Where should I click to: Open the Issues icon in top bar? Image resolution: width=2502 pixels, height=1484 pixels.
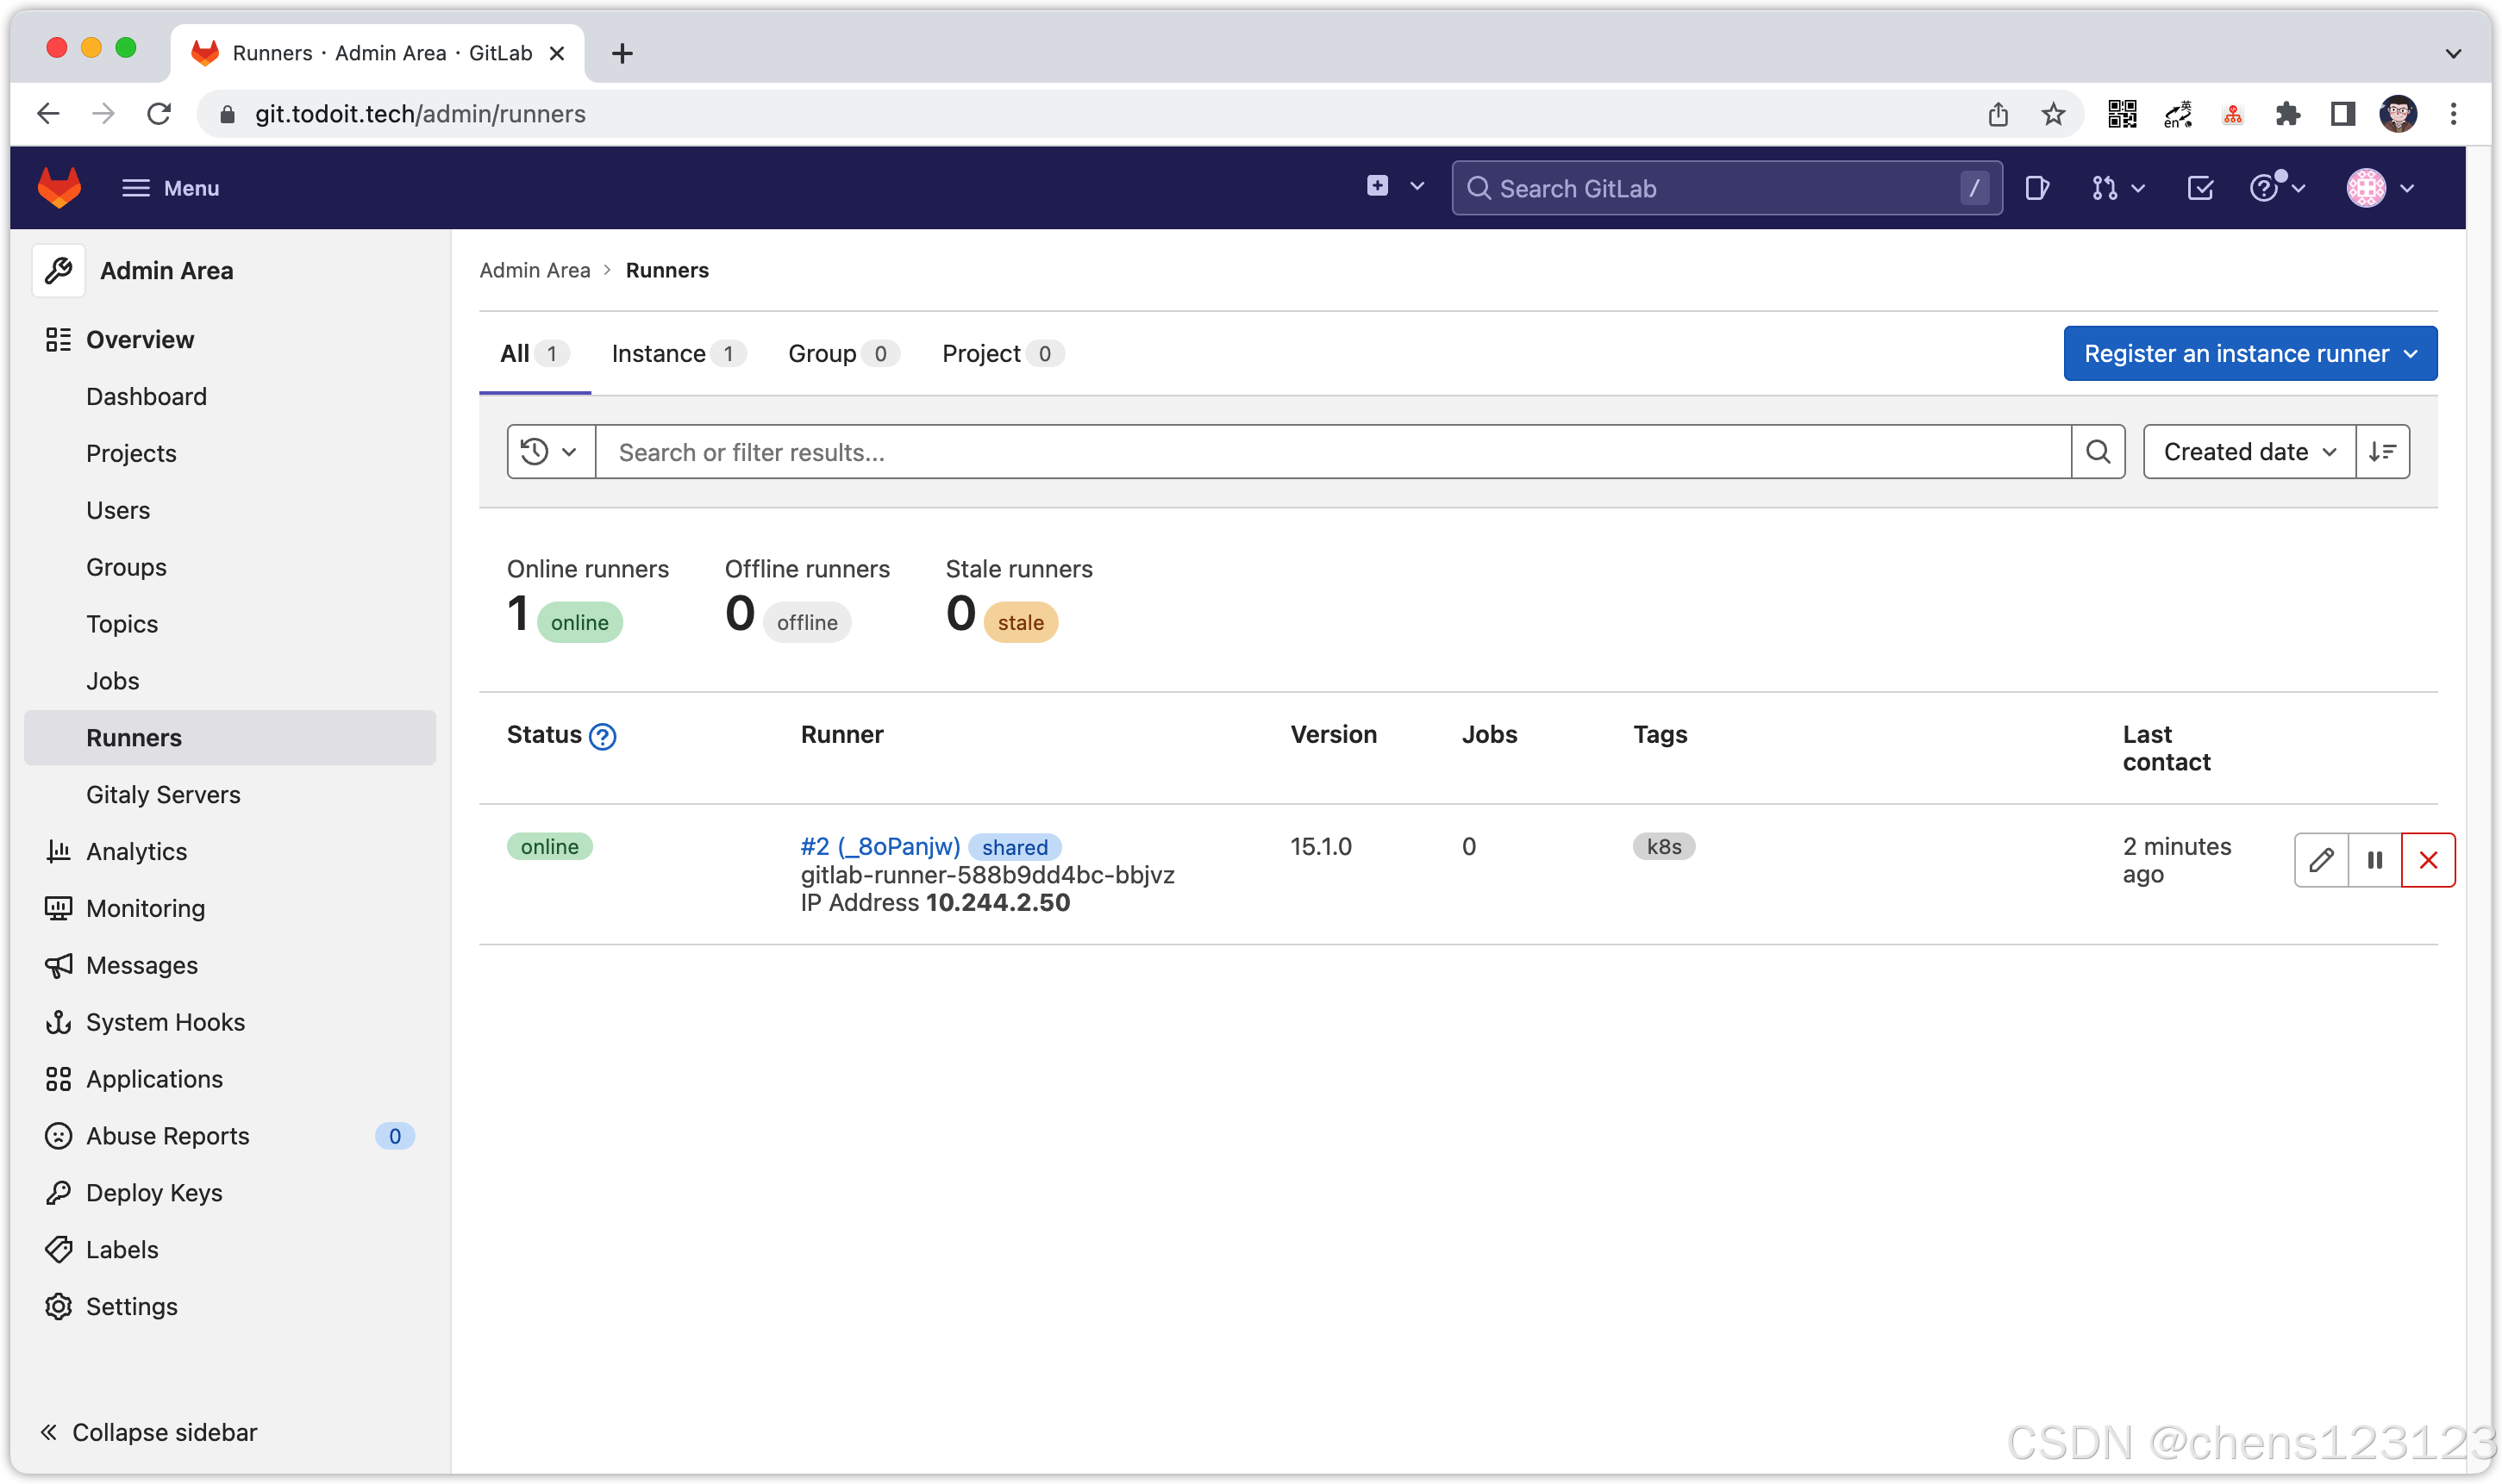pos(2036,188)
